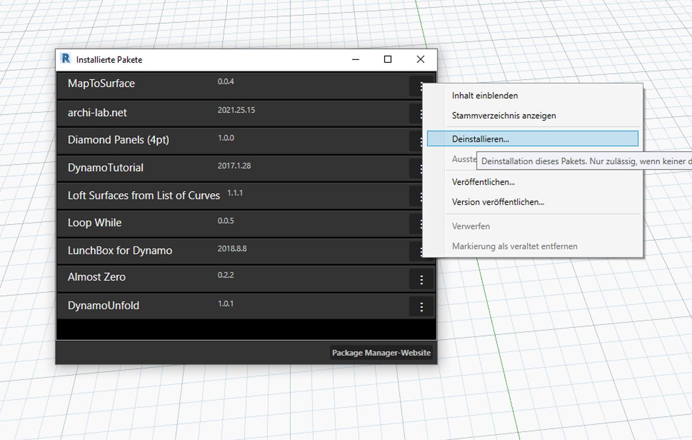Select the LunchBox for Dynamo package name

coord(120,251)
